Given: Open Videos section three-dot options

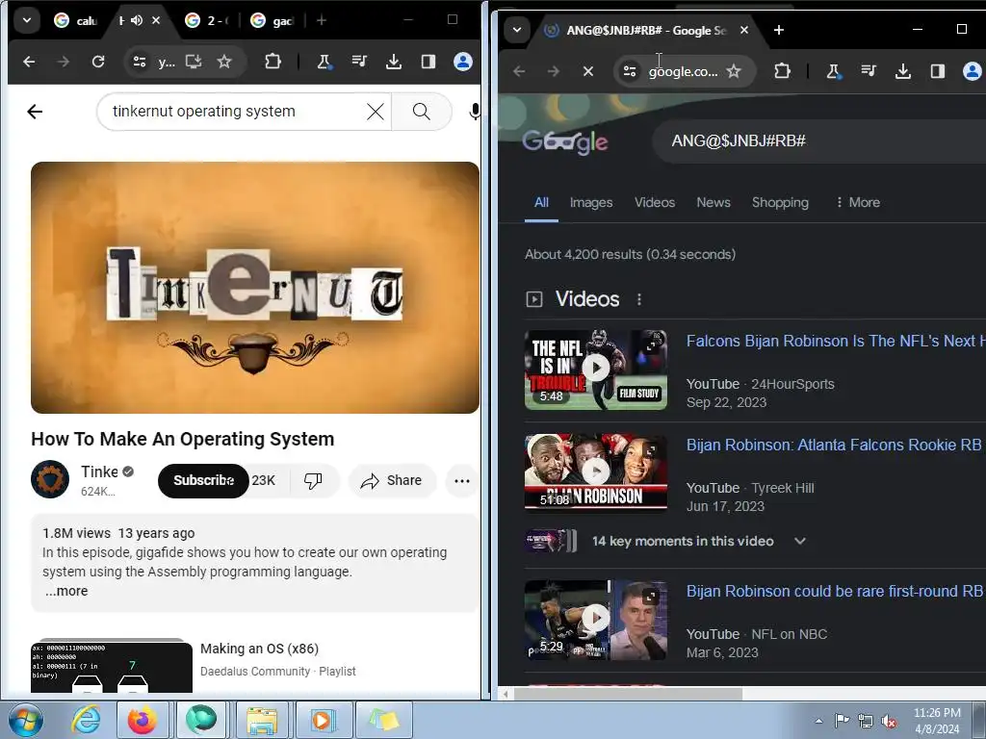Looking at the screenshot, I should (x=639, y=300).
